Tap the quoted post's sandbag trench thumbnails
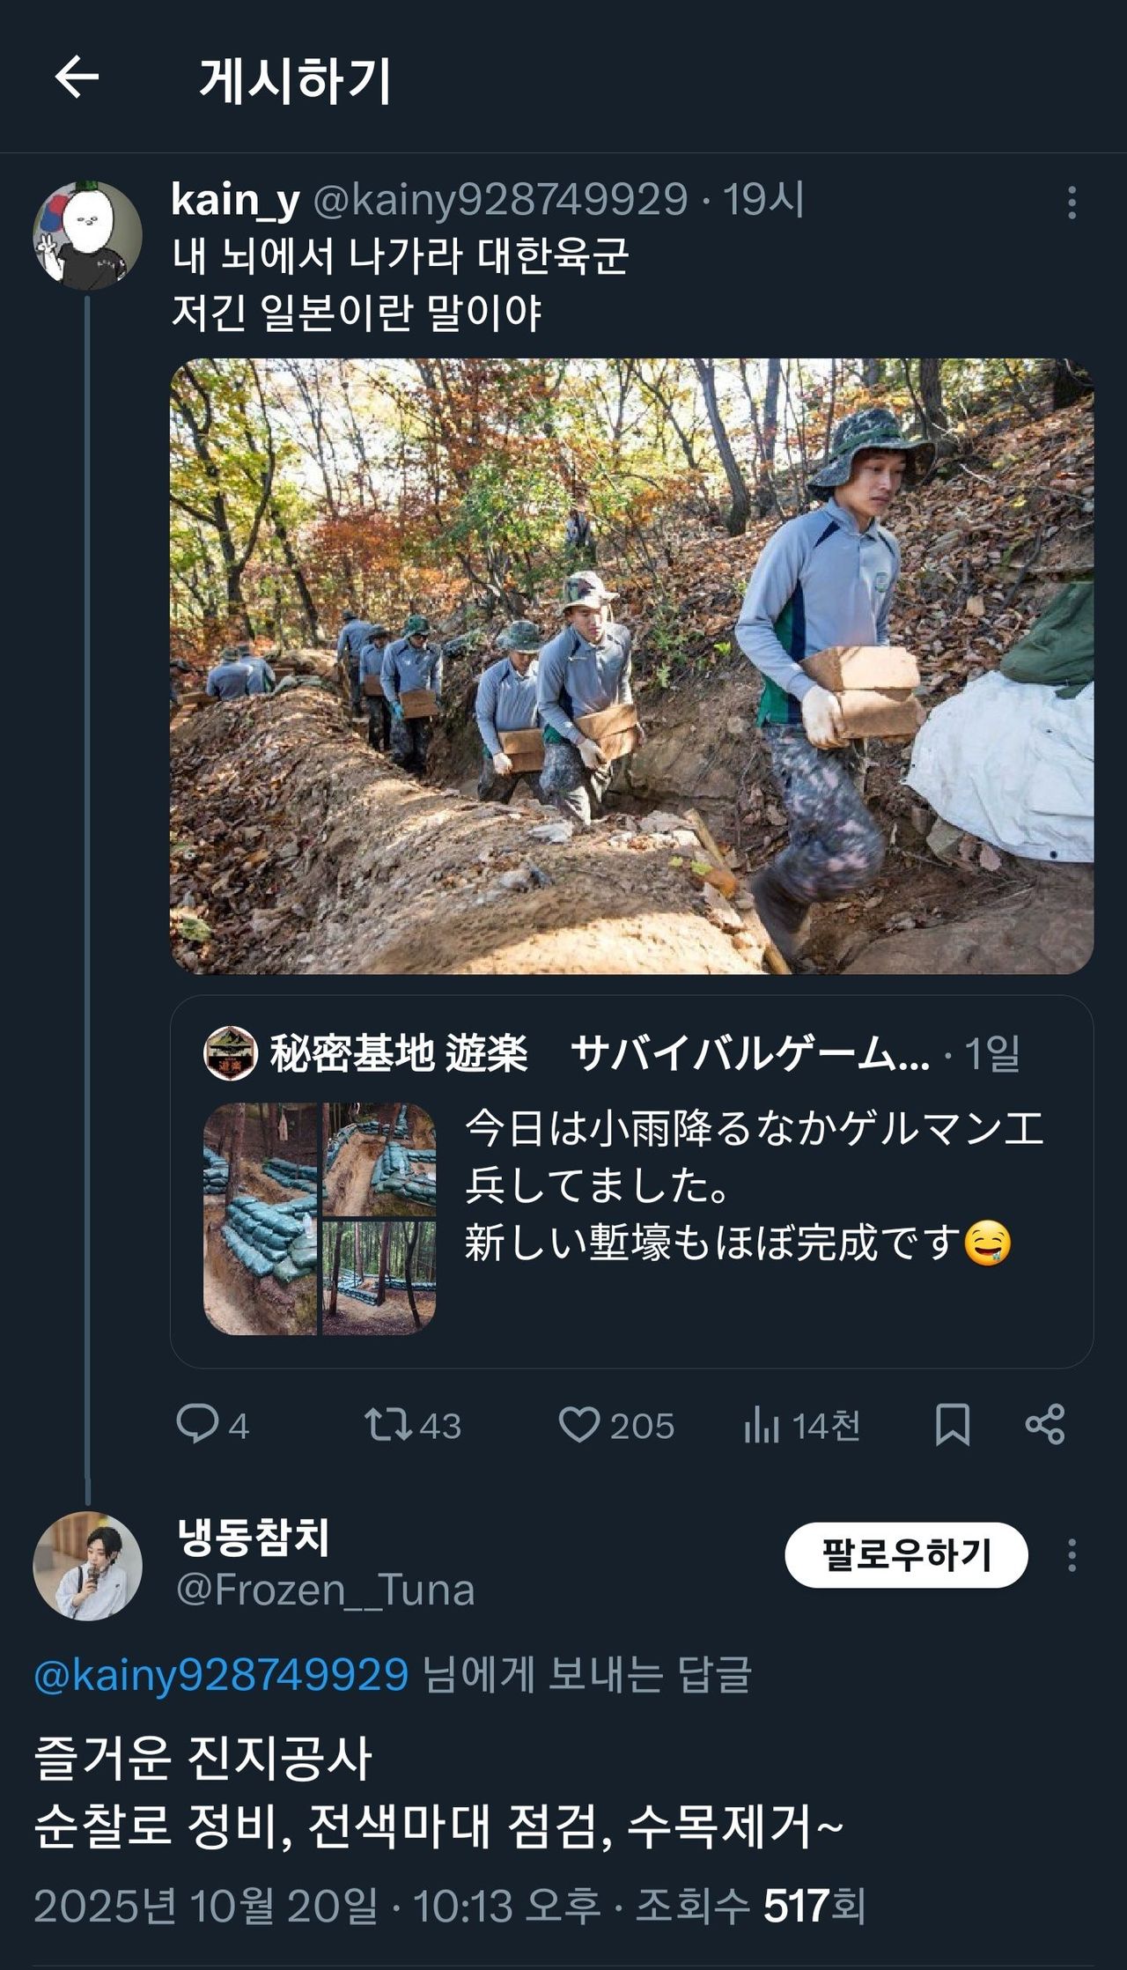This screenshot has height=1970, width=1127. click(320, 1219)
